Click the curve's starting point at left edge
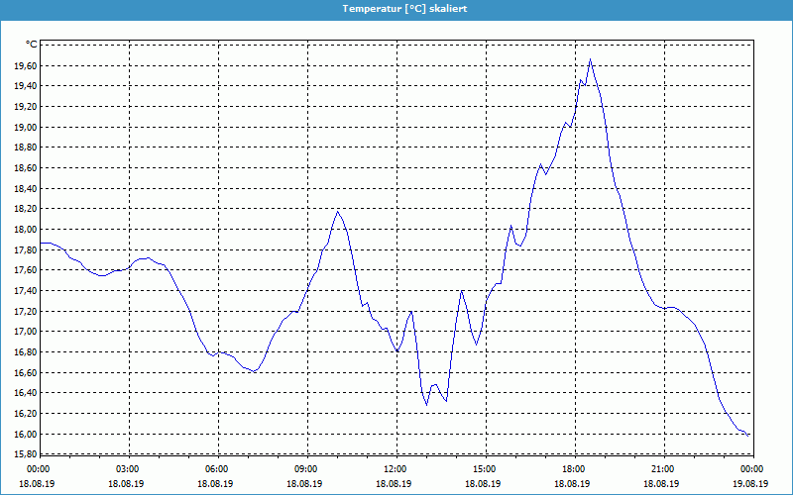Viewport: 793px width, 495px height. tap(41, 243)
